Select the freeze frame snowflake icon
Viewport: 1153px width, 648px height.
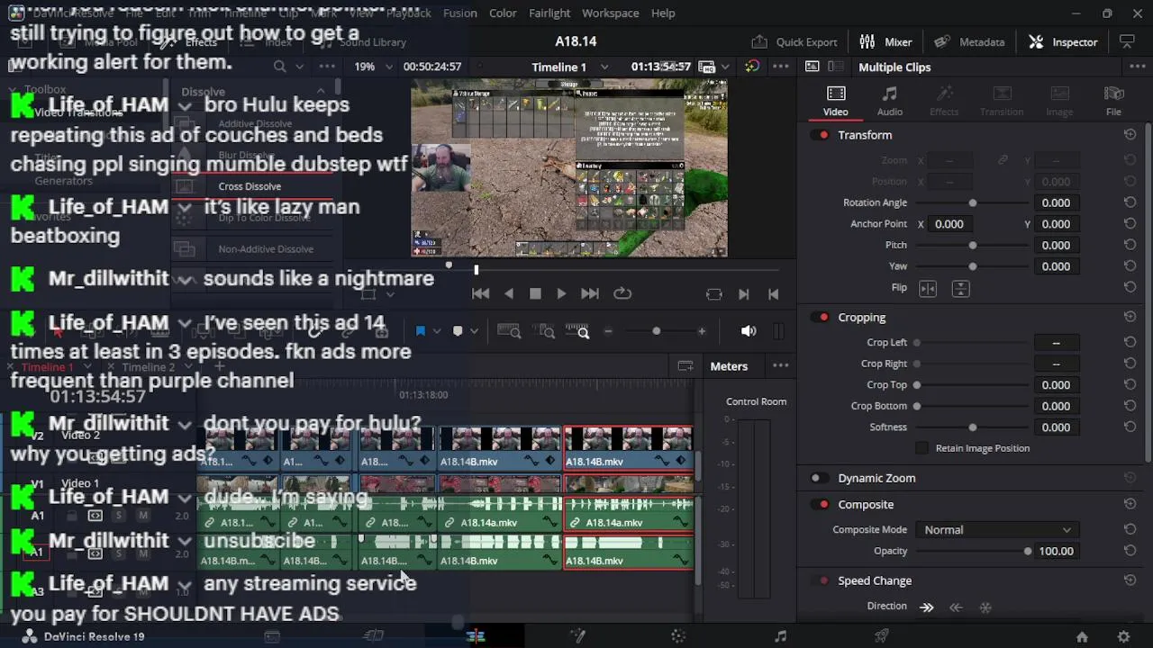click(x=985, y=607)
